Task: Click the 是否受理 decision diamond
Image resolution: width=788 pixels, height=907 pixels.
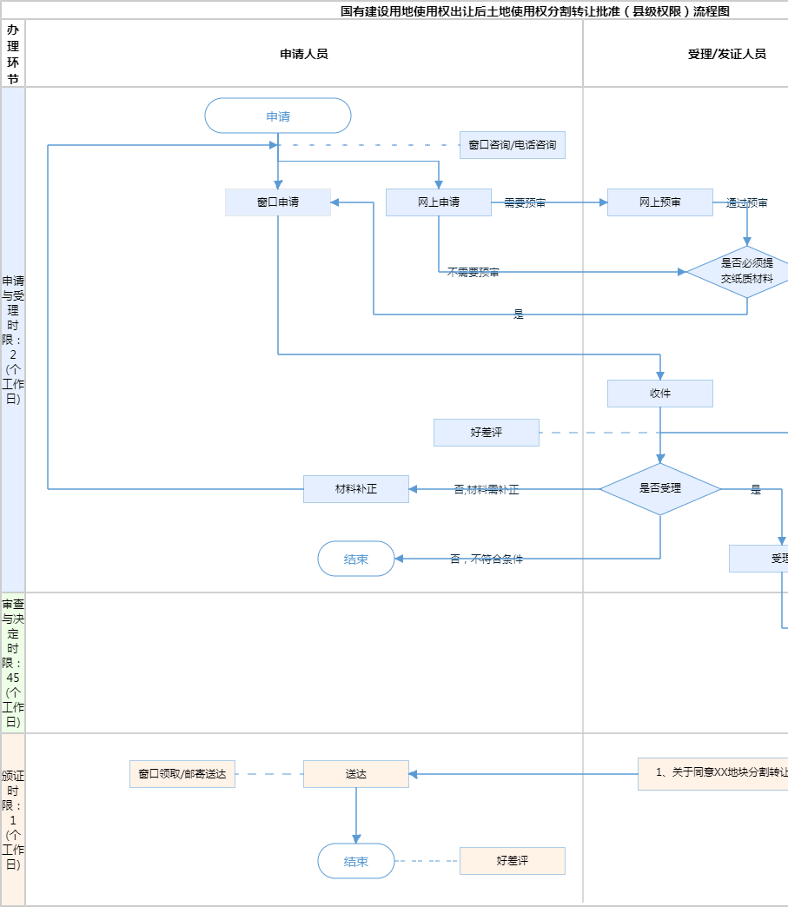Action: 659,488
